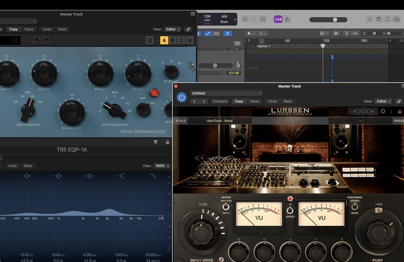Open the Lurssen preset selector showing dashes
The image size is (404, 262).
pos(360,121)
